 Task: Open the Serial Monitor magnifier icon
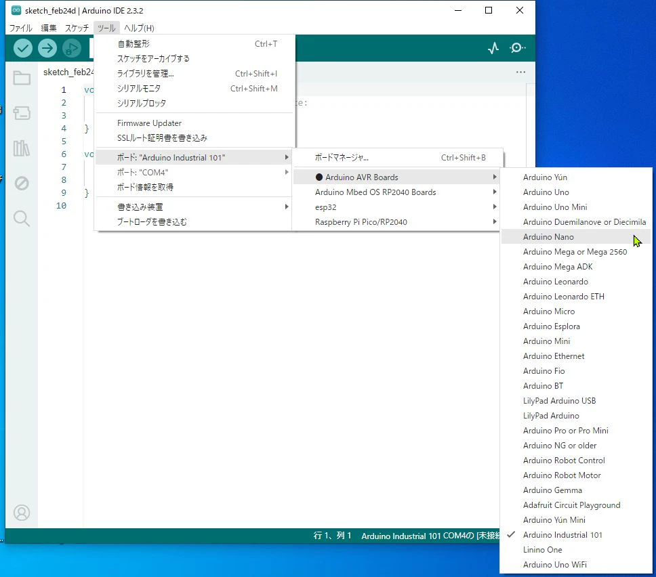(x=518, y=48)
